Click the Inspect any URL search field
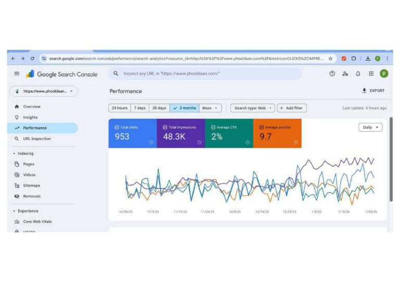 click(205, 74)
